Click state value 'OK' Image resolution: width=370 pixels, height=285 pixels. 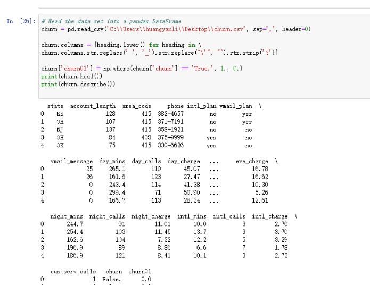(60, 146)
